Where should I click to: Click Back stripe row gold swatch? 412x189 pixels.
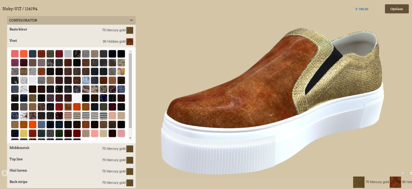click(x=130, y=183)
